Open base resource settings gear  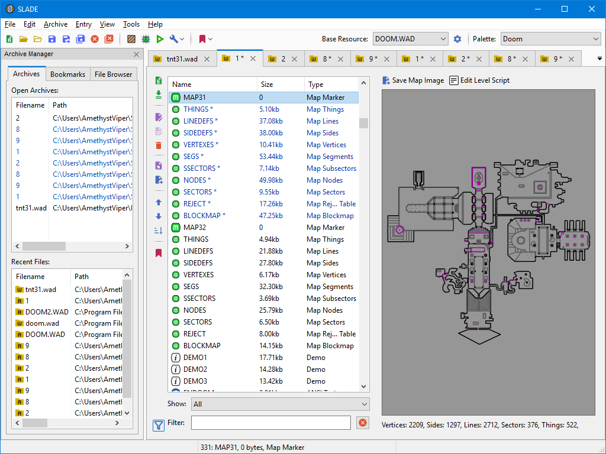(x=457, y=39)
